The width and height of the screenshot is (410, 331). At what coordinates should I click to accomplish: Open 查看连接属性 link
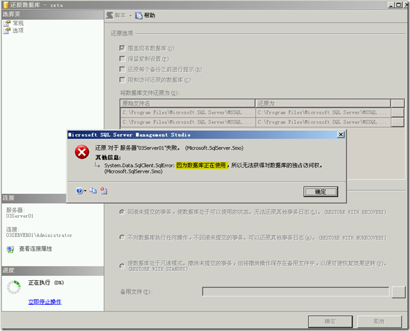(x=36, y=249)
